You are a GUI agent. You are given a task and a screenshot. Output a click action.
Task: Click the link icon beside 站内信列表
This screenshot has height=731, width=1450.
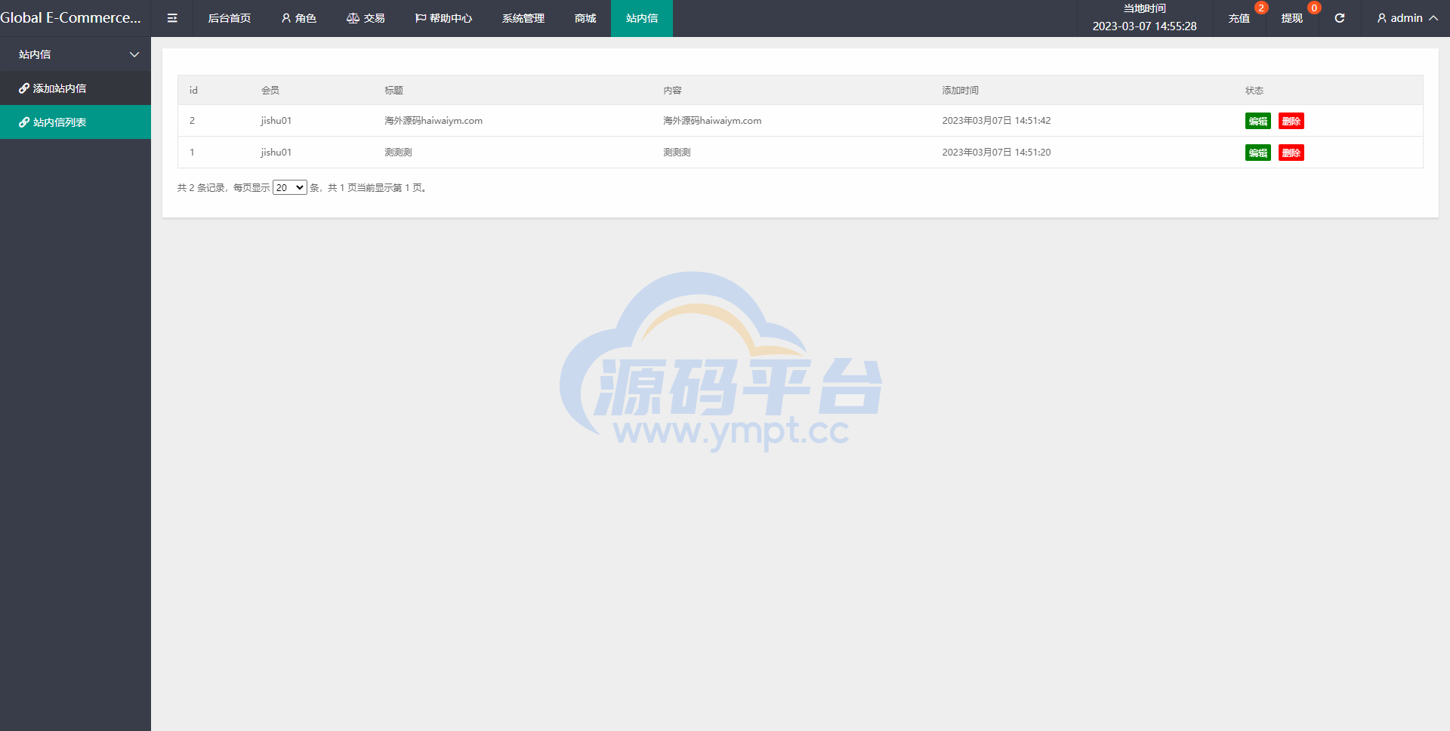point(24,122)
